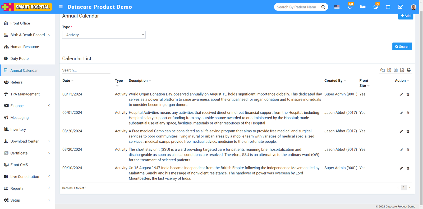Delete the 09/10/2024 Independence activity entry
The width and height of the screenshot is (423, 209).
coord(408,168)
